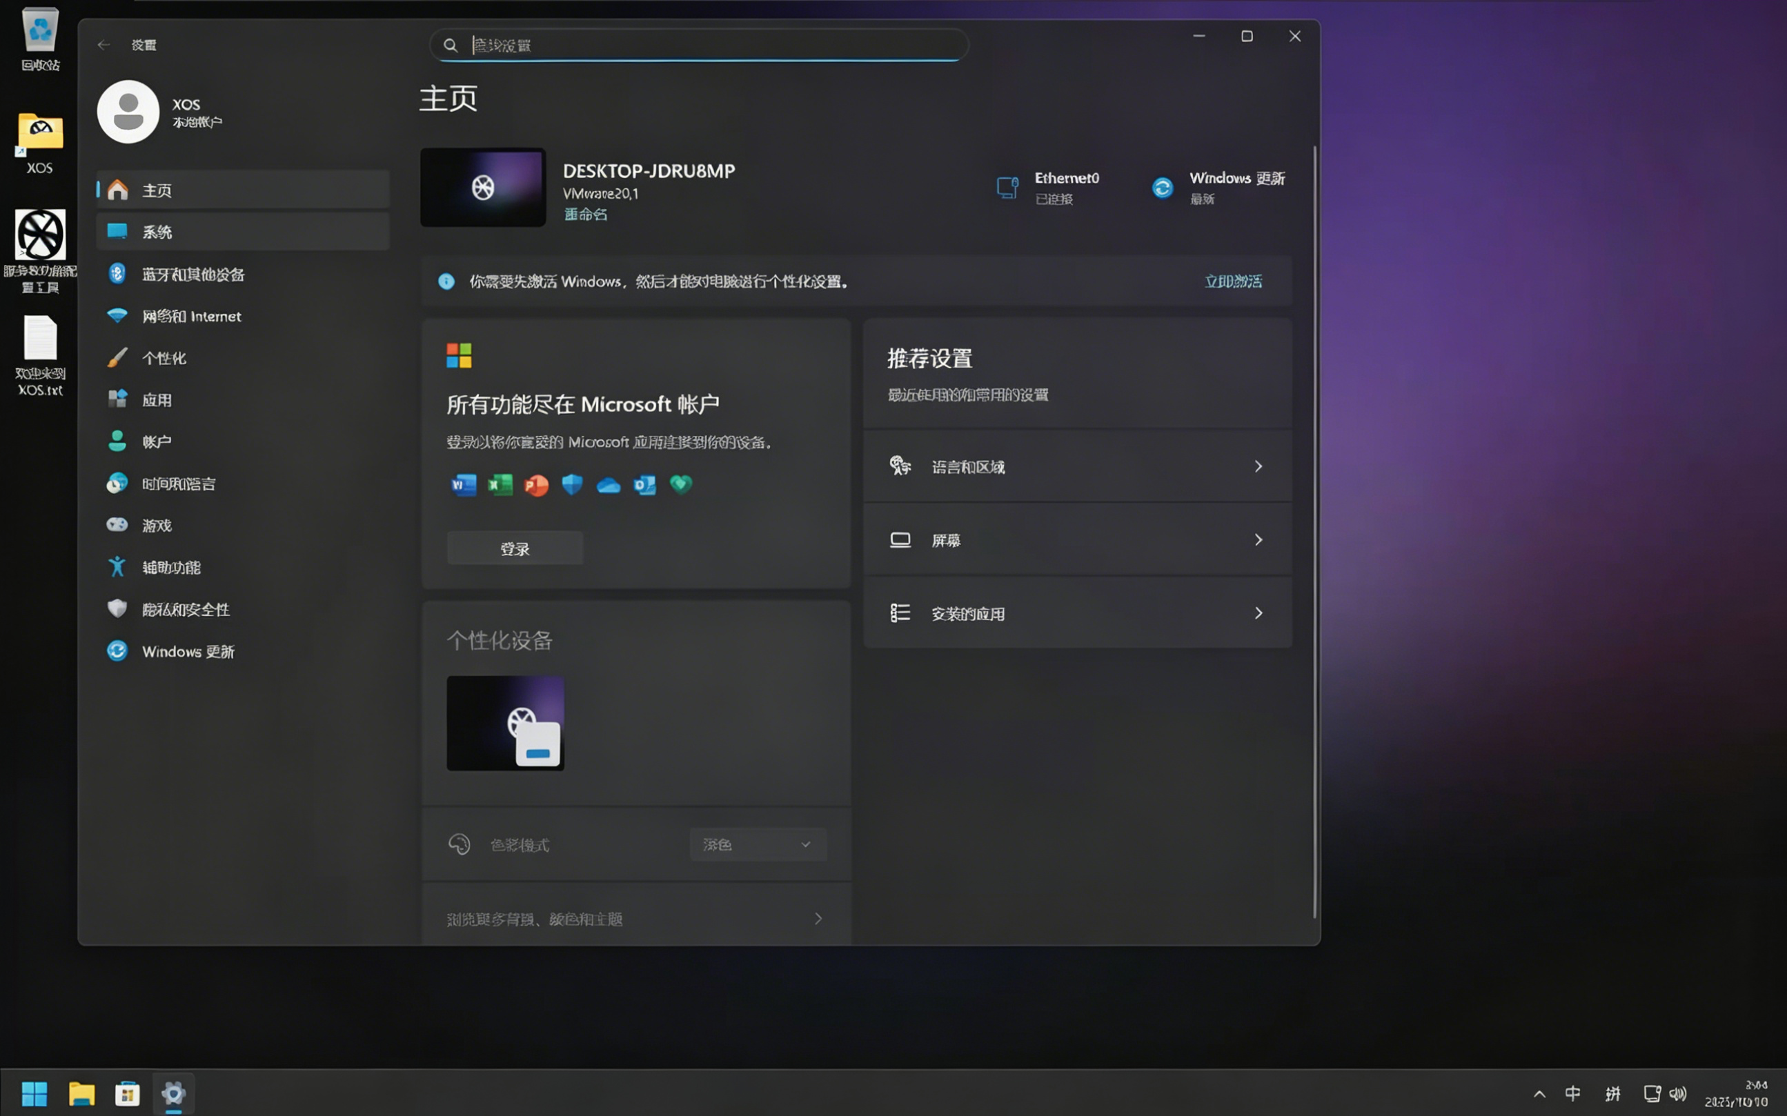Click the activation info icon
1787x1116 pixels.
coord(446,281)
